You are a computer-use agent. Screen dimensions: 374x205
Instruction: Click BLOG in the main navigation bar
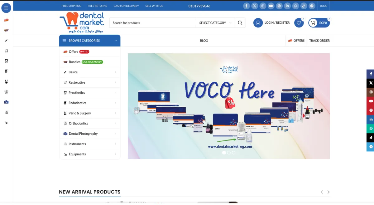pos(204,41)
